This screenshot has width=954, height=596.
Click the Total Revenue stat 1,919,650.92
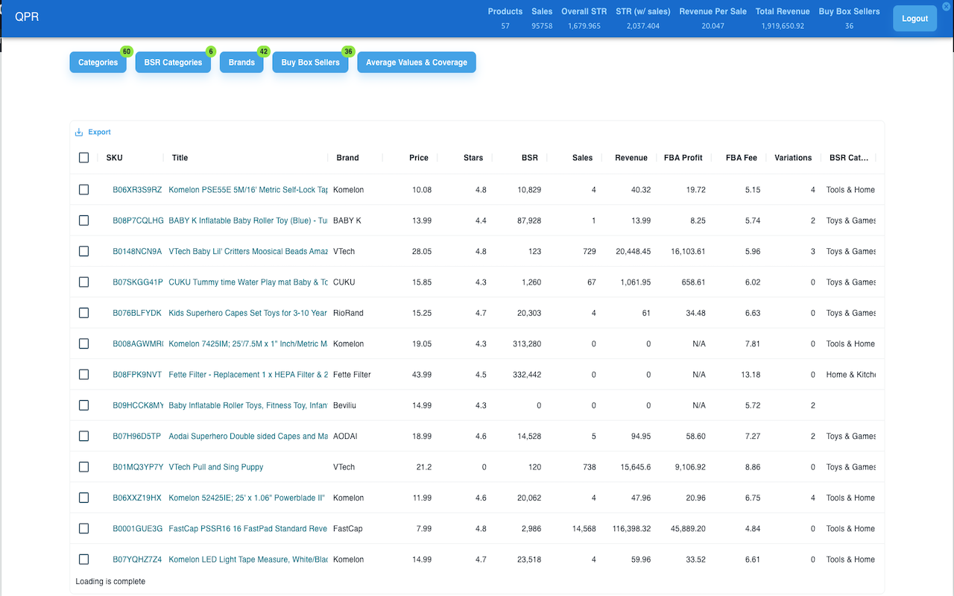[x=783, y=26]
